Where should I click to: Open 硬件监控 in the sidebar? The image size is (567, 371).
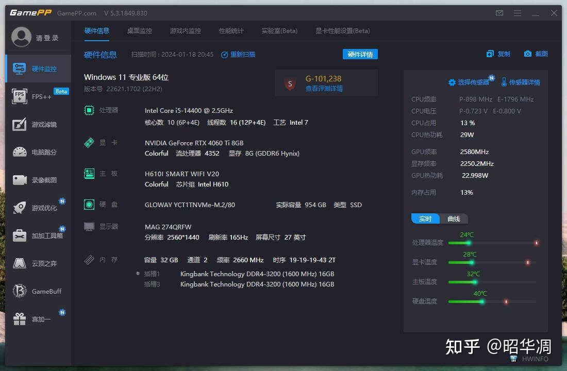[x=38, y=69]
